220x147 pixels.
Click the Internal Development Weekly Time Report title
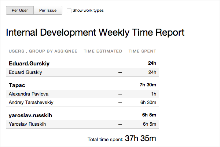tap(95, 32)
